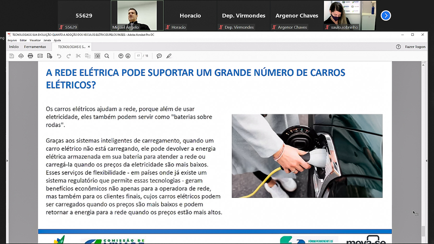This screenshot has height=244, width=434.
Task: Click the page number input field
Action: coord(139,56)
